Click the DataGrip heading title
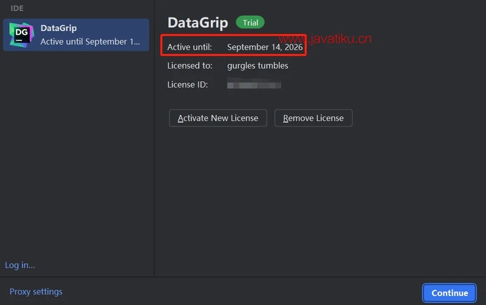This screenshot has height=305, width=486. 197,23
